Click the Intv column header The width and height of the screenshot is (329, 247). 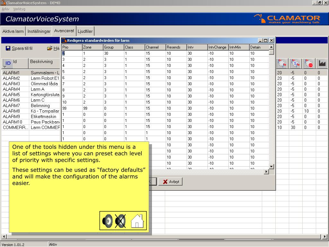[x=197, y=47]
